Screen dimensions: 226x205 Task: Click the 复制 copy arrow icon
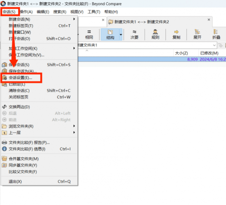[x=176, y=32]
